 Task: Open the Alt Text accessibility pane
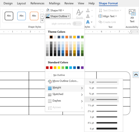[x=132, y=16]
